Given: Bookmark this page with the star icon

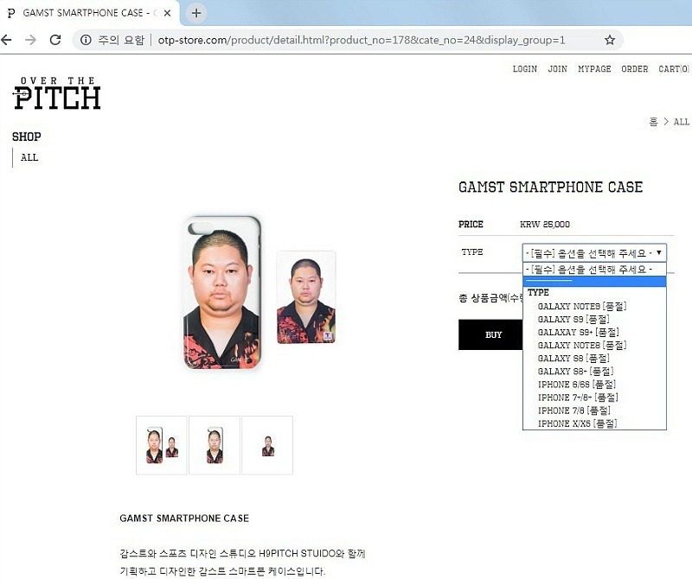Looking at the screenshot, I should (x=610, y=40).
